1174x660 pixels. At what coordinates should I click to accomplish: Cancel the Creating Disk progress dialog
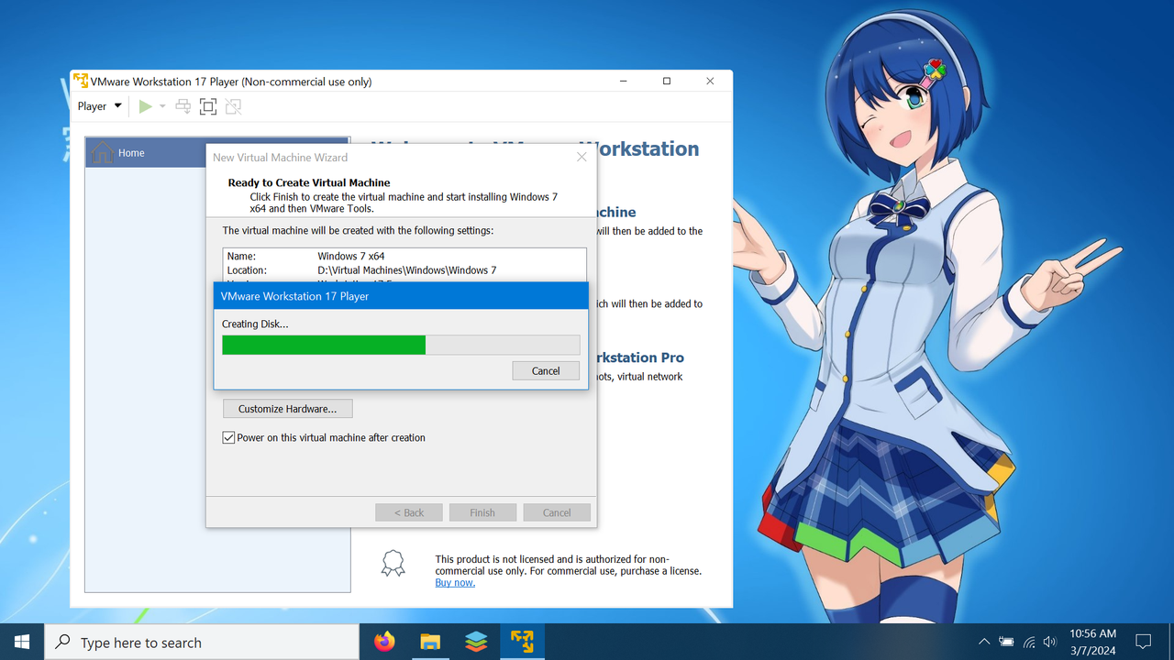click(546, 370)
